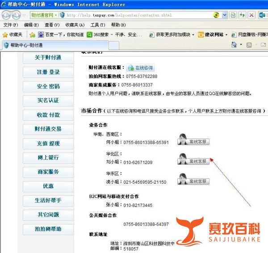This screenshot has width=268, height=253.
Task: Click the read mail icon in the command bar
Action: (263, 45)
